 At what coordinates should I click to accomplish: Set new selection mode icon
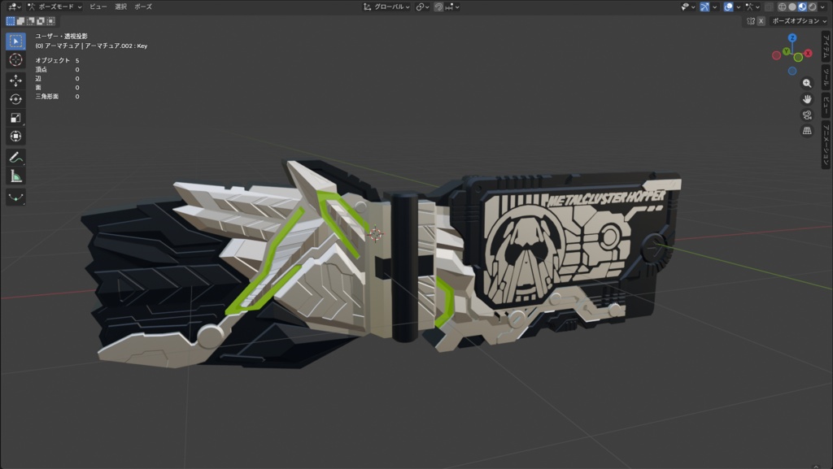pyautogui.click(x=11, y=20)
